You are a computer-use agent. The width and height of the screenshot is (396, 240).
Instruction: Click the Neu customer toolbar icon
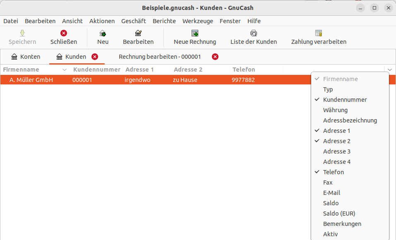tap(103, 34)
